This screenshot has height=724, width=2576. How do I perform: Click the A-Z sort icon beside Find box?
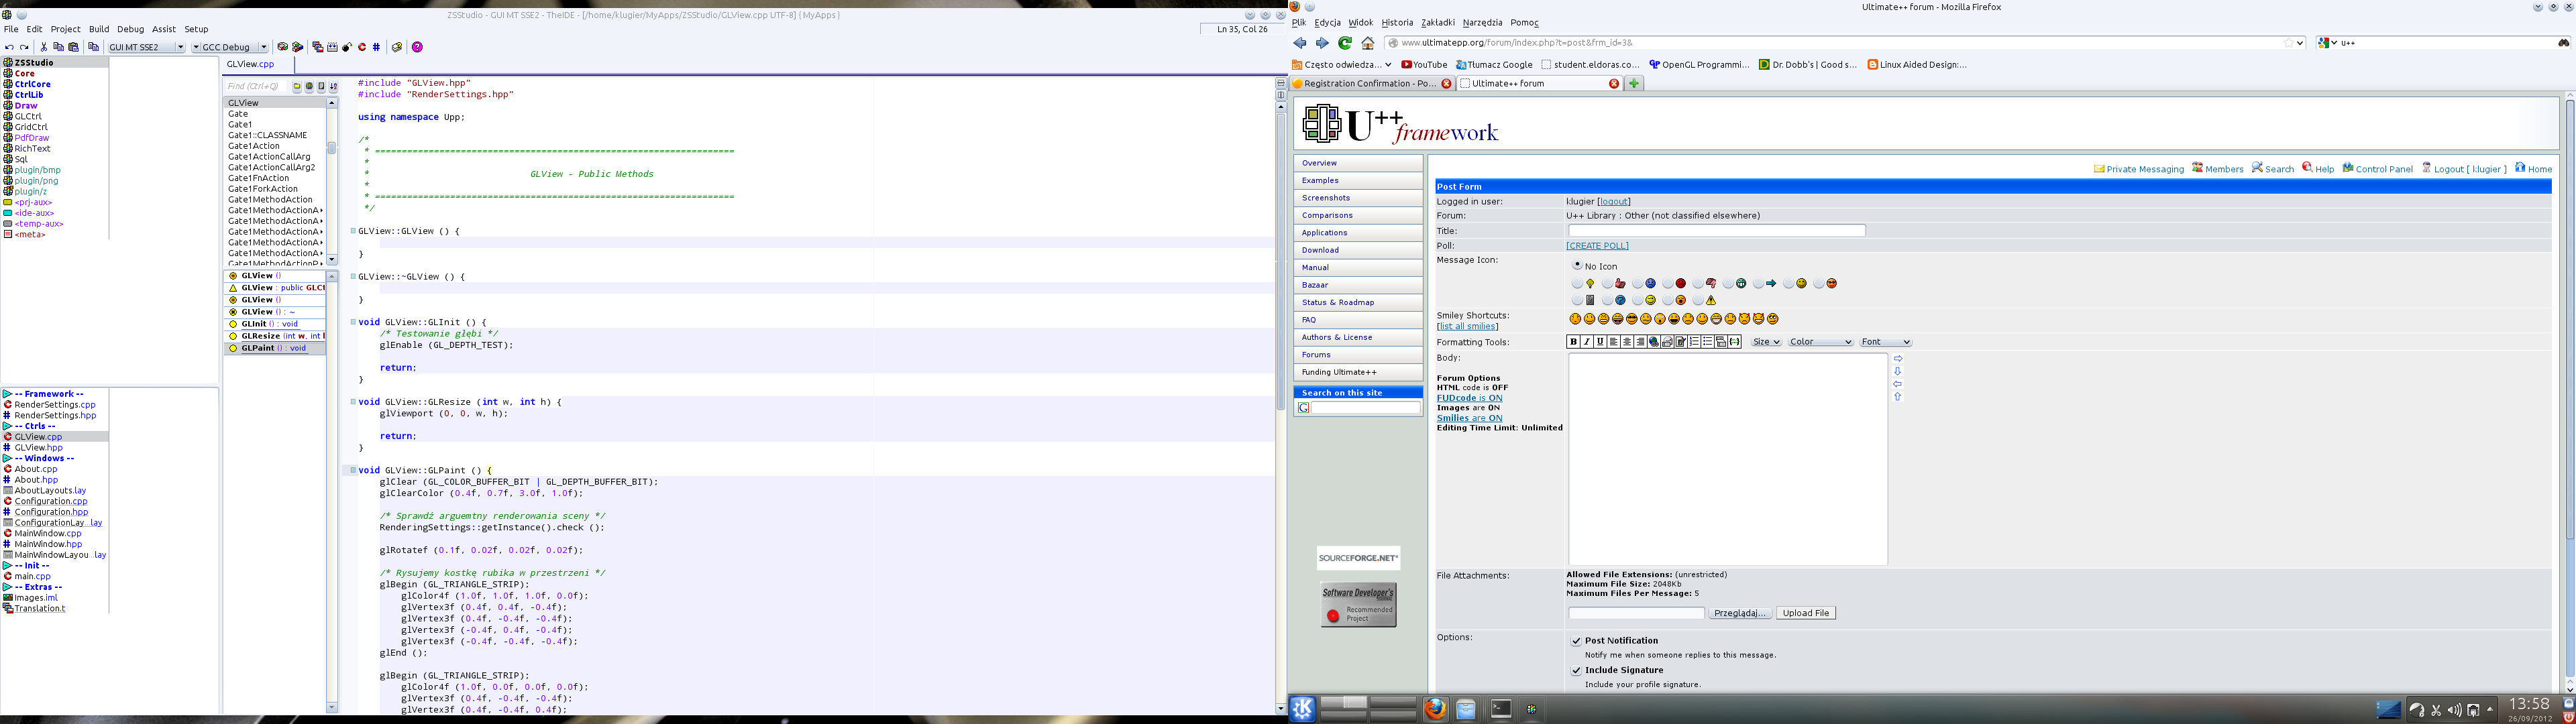[x=333, y=87]
